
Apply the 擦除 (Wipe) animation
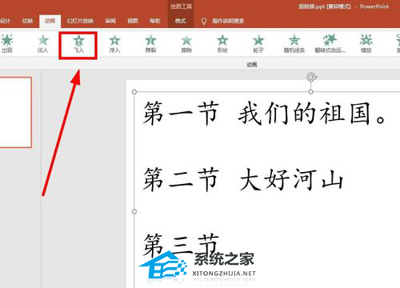coord(186,44)
